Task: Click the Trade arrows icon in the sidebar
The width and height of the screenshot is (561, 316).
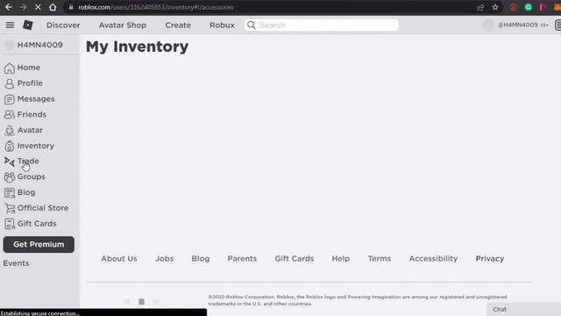Action: point(10,162)
